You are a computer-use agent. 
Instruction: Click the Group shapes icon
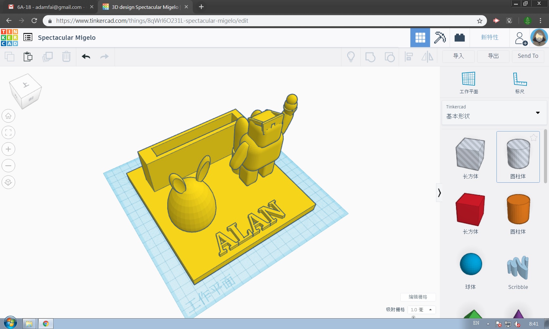click(x=370, y=57)
